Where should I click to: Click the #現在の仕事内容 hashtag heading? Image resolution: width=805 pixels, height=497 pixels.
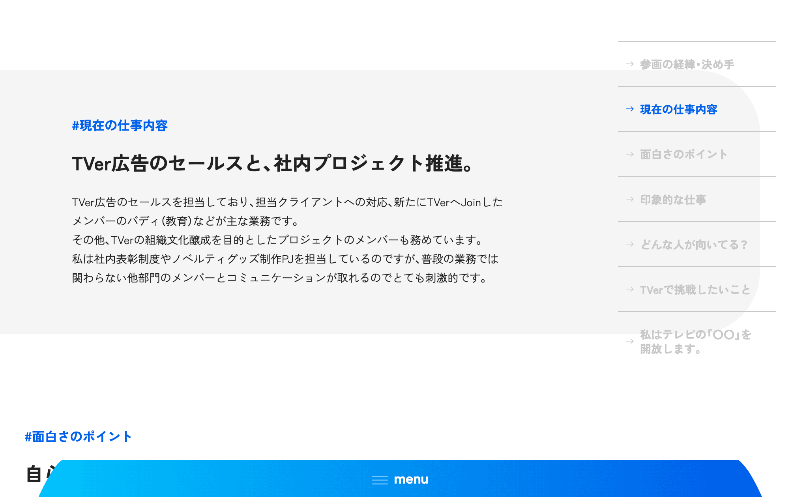(120, 125)
